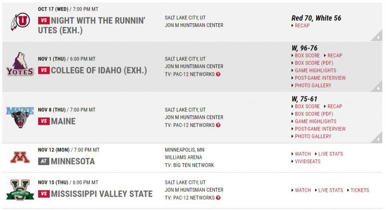Open the PAC-12 Networks help icon for Mississippi Valley State

(x=218, y=198)
